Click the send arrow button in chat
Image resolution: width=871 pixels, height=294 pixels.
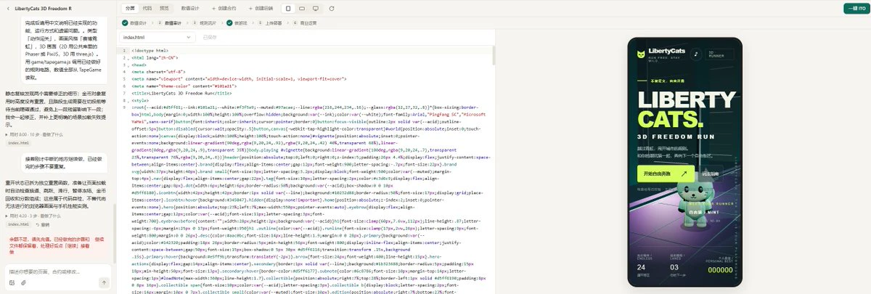(104, 282)
